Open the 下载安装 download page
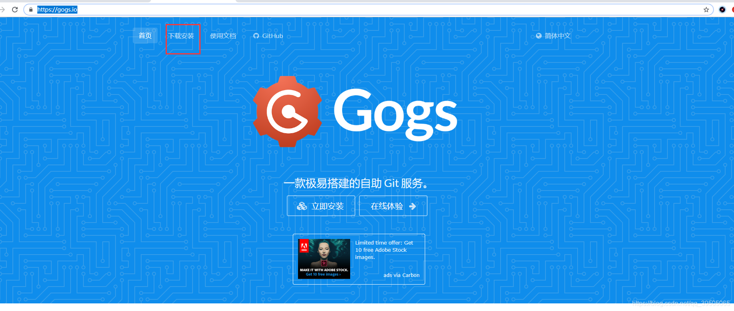Image resolution: width=734 pixels, height=311 pixels. [181, 36]
